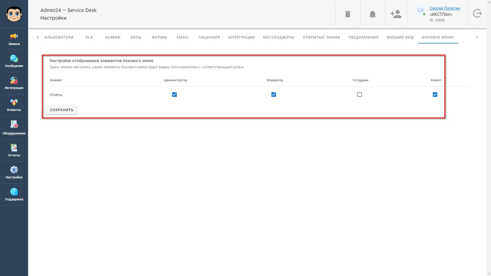Enable Отчеты for Сотрудник
The image size is (491, 276).
359,95
